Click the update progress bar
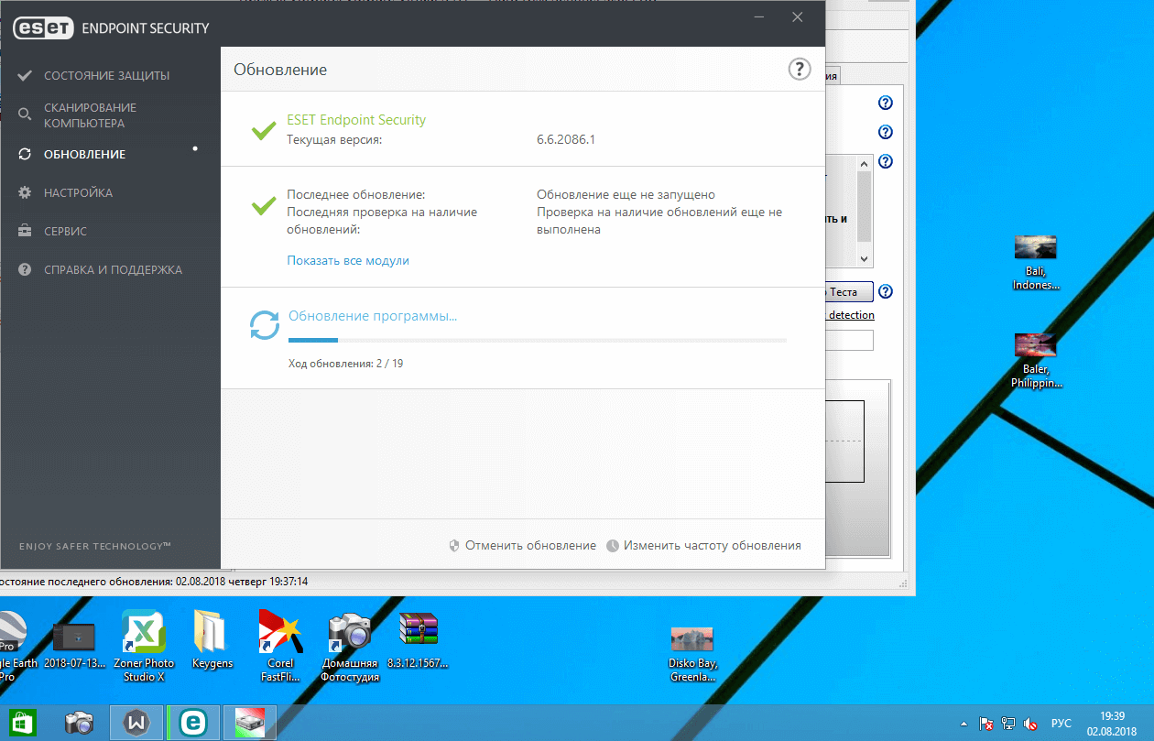Image resolution: width=1154 pixels, height=741 pixels. pyautogui.click(x=537, y=340)
